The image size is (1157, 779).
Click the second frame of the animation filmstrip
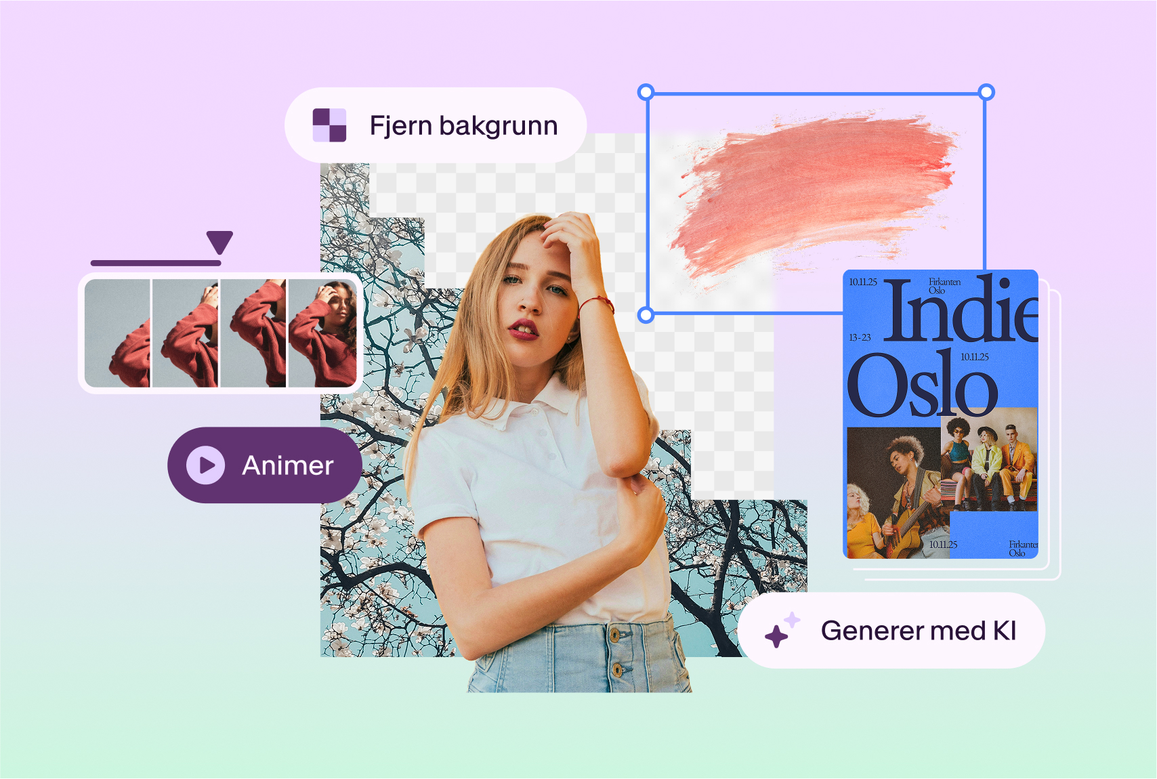pos(184,335)
